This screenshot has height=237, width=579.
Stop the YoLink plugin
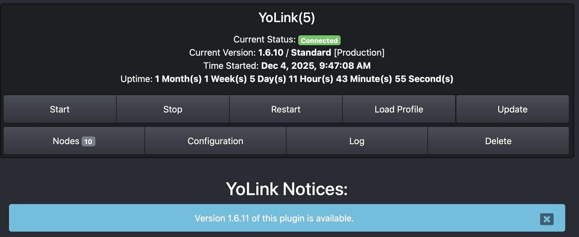(173, 109)
